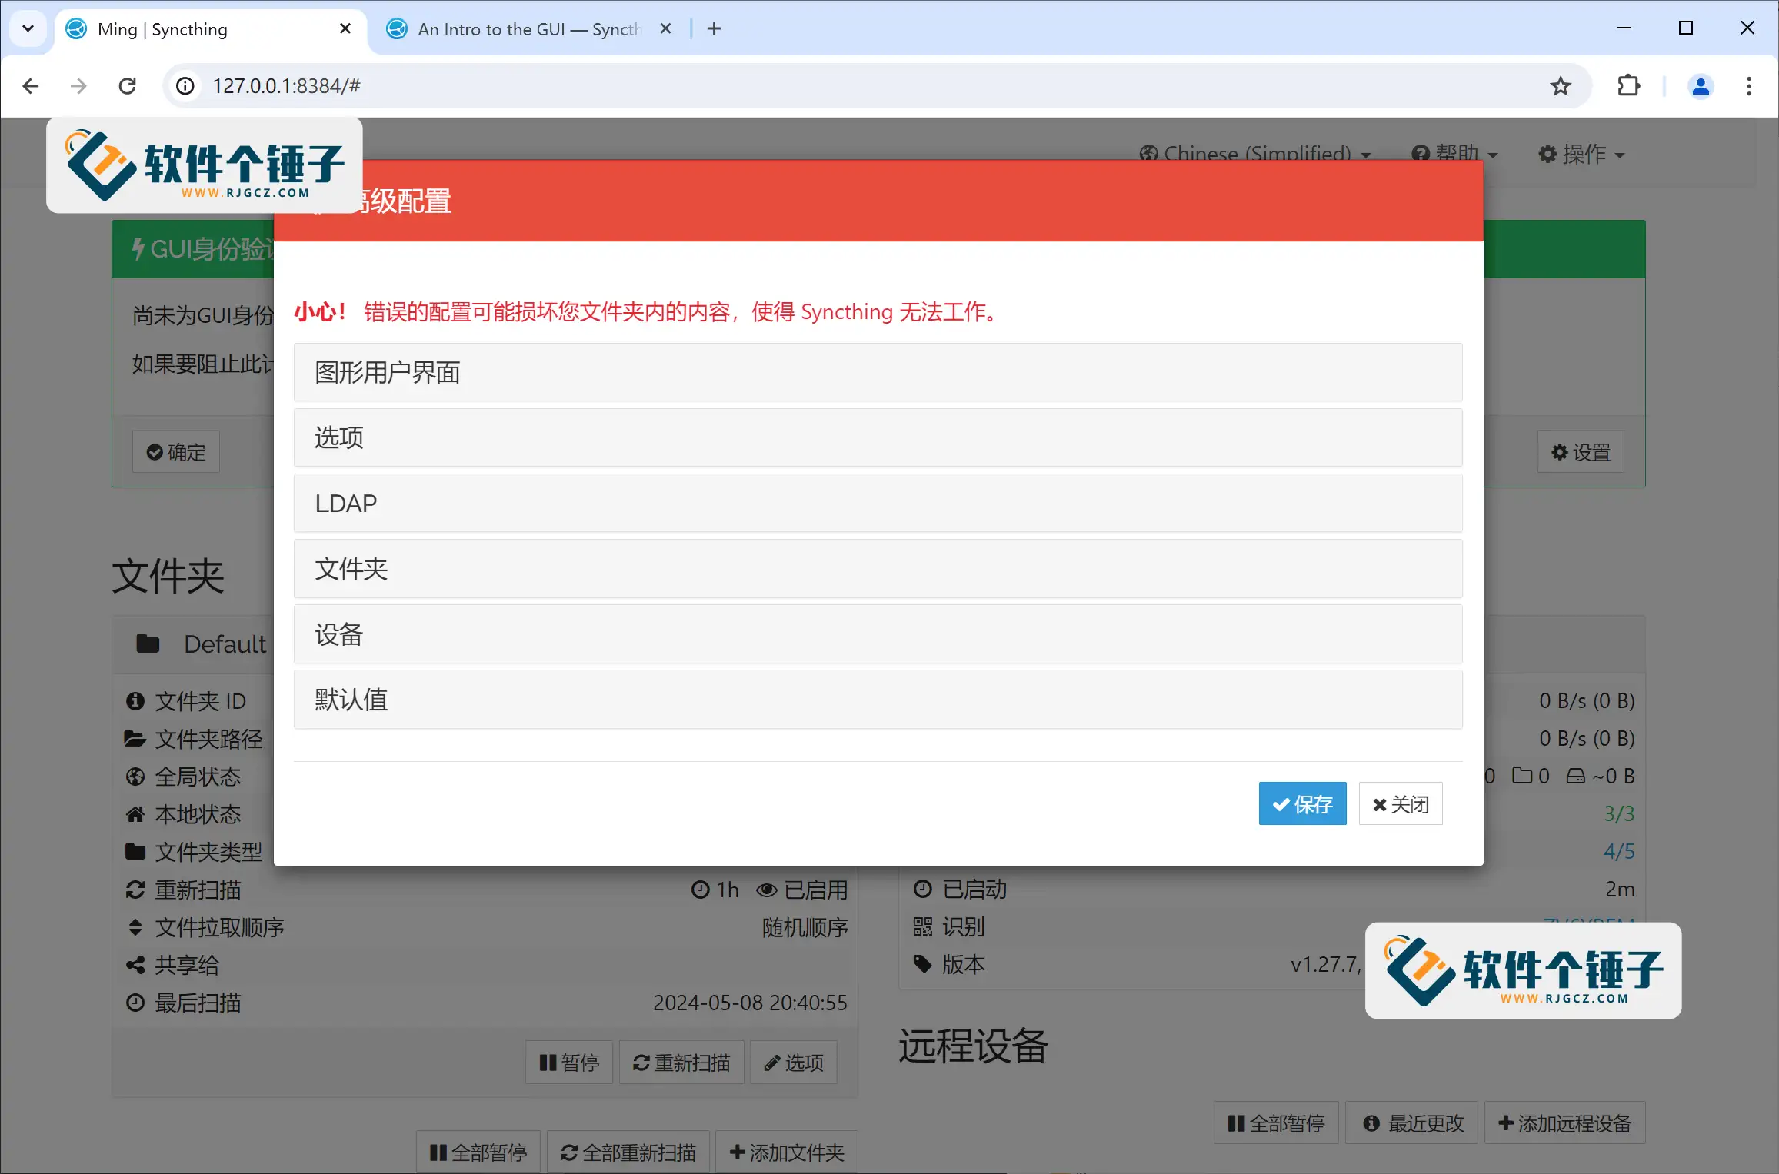This screenshot has width=1779, height=1174.
Task: Open the tab search dropdown arrow
Action: (x=28, y=28)
